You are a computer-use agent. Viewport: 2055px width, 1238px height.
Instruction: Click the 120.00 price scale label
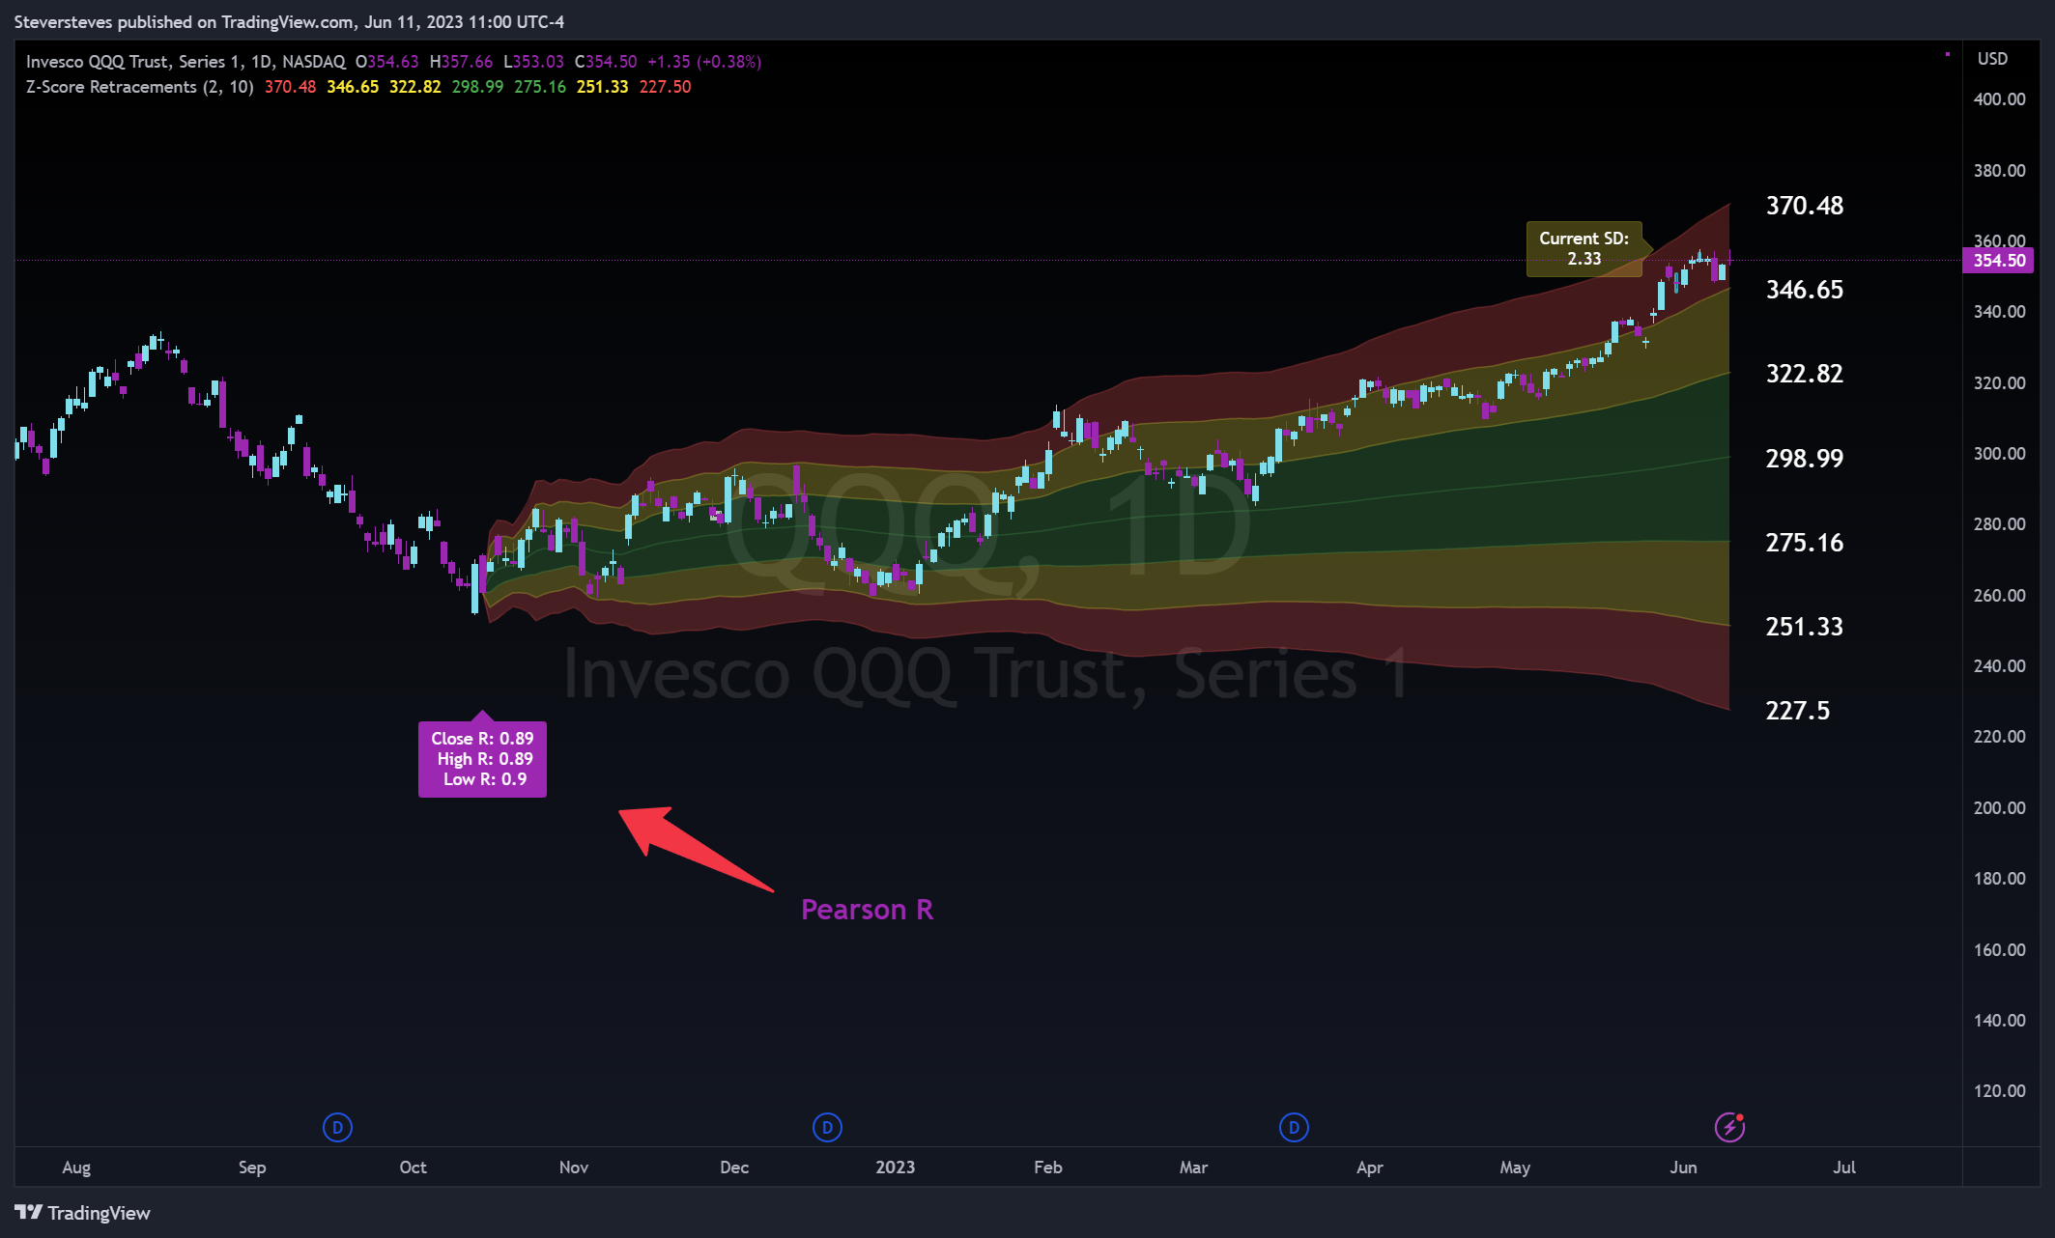pos(1999,1091)
